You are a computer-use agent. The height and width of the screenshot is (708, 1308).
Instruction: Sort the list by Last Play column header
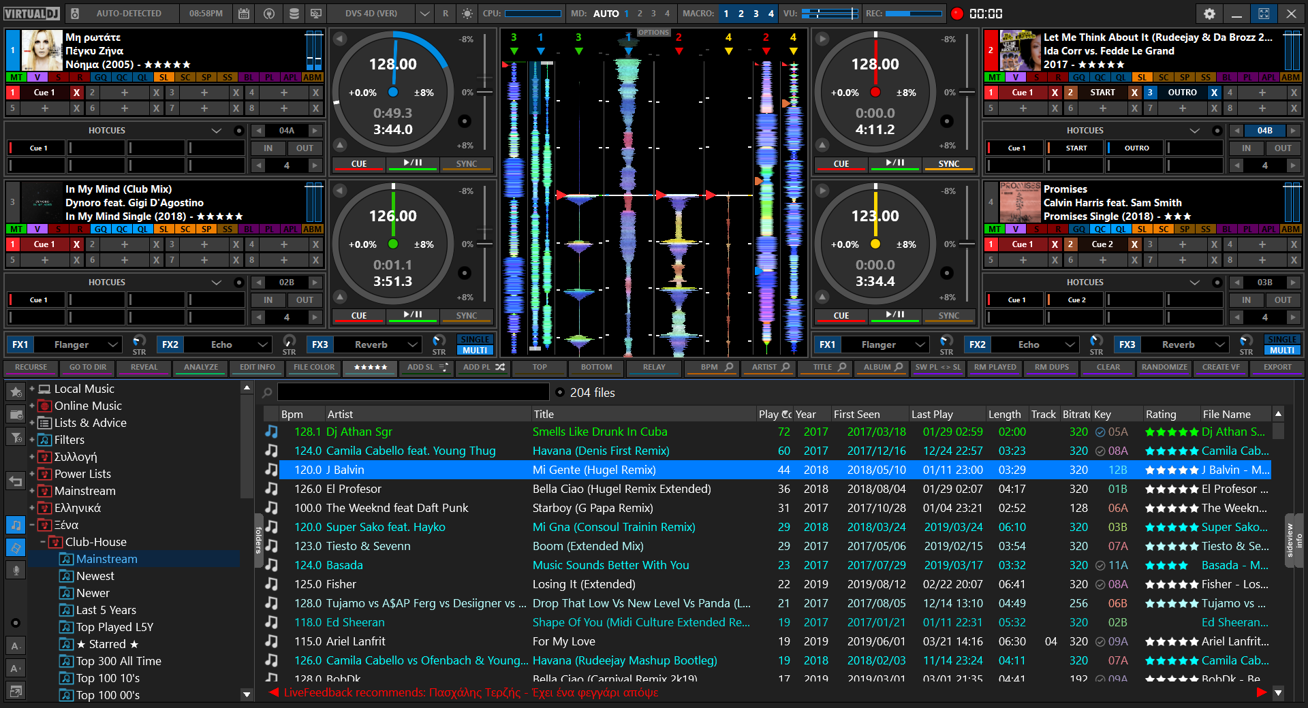(x=947, y=414)
